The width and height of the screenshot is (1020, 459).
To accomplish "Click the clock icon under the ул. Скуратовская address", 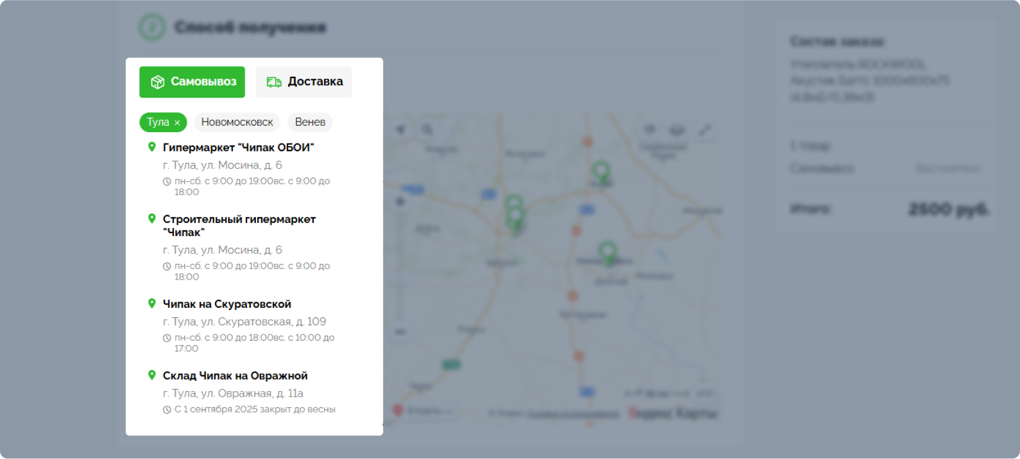I will point(167,338).
